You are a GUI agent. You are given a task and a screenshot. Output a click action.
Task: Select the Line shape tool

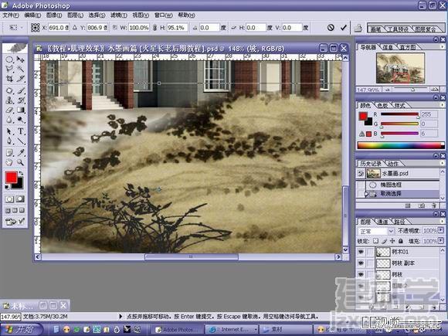click(x=20, y=141)
